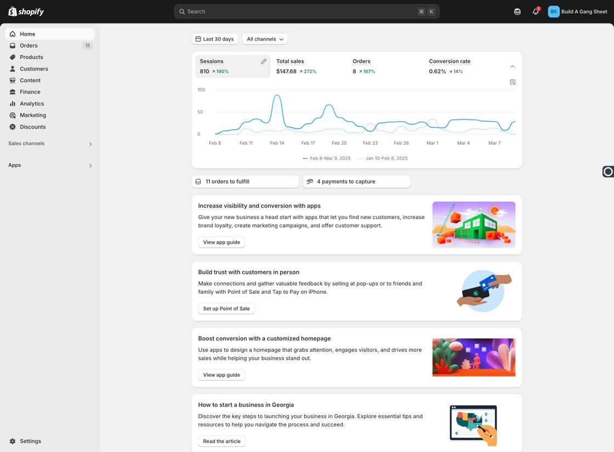Click the pencil edit icon on Sessions
The height and width of the screenshot is (452, 614).
pos(264,61)
